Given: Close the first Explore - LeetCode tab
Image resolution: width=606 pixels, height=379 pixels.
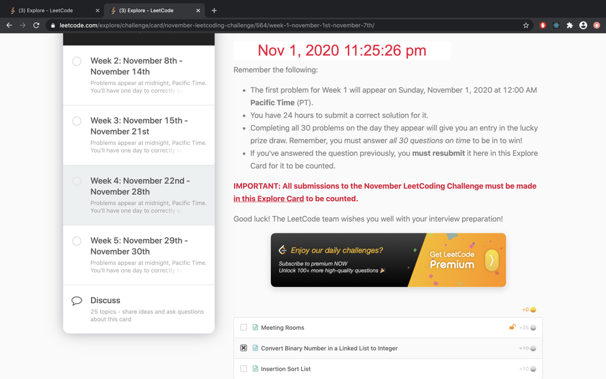Looking at the screenshot, I should [x=98, y=10].
